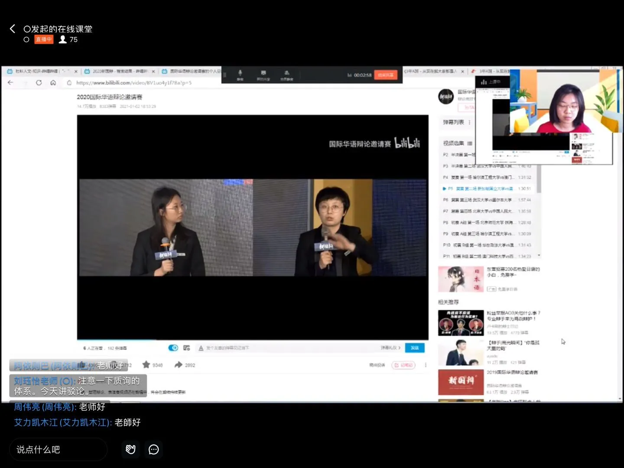
Task: Click the video title '2020国际华语辩论邀请赛'
Action: [110, 97]
